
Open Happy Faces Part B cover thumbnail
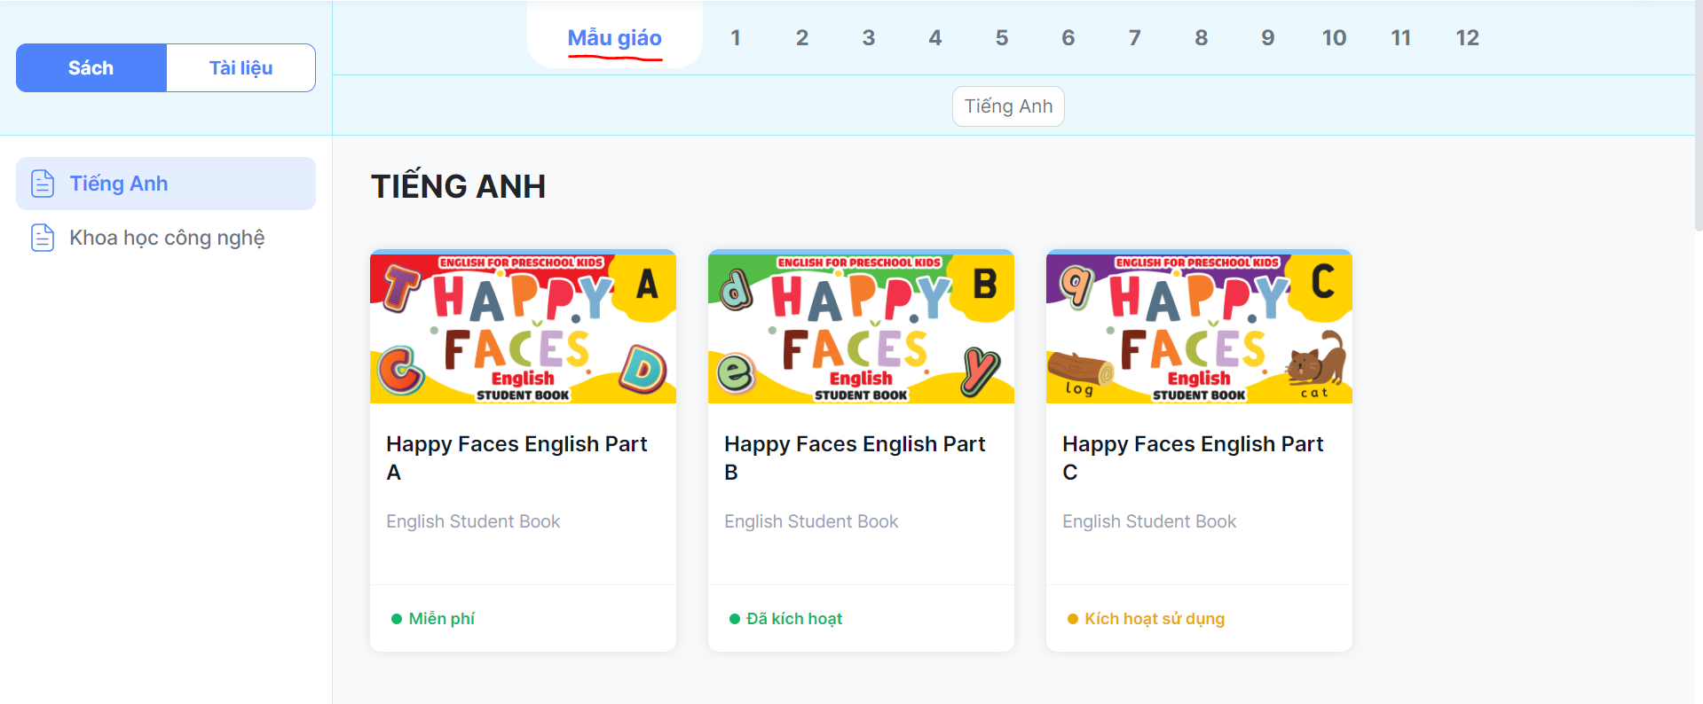tap(861, 327)
